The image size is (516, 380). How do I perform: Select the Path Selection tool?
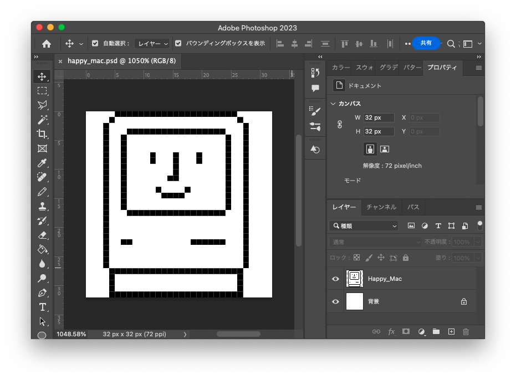(42, 321)
